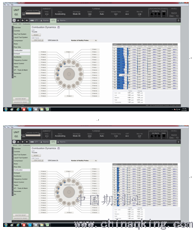The width and height of the screenshot is (193, 230).
Task: Open the file explorer folder icon, top screenshot's taskbar
Action: coord(42,109)
